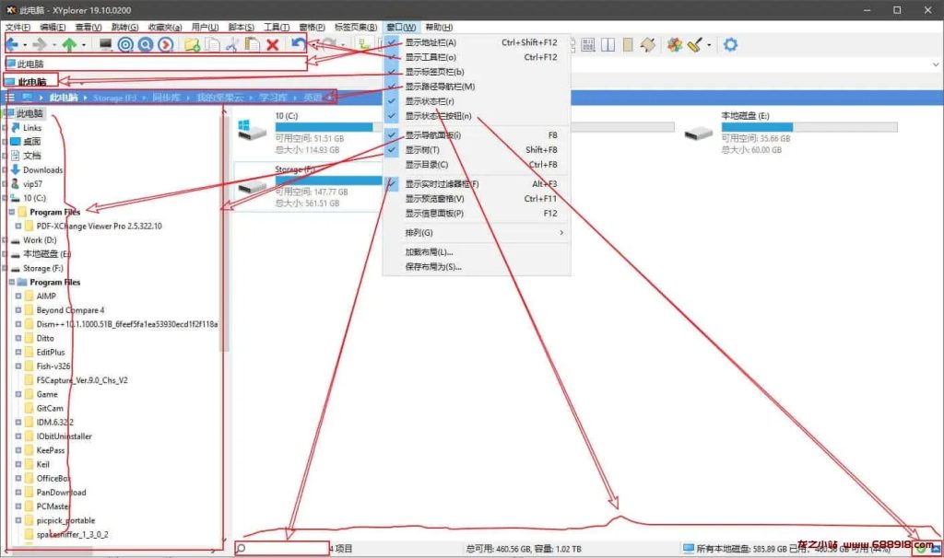Click the Cut scissors icon
This screenshot has width=944, height=558.
tap(232, 44)
